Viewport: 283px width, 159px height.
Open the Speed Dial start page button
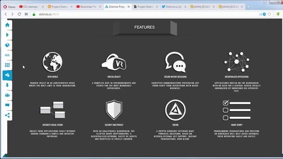pos(26,14)
